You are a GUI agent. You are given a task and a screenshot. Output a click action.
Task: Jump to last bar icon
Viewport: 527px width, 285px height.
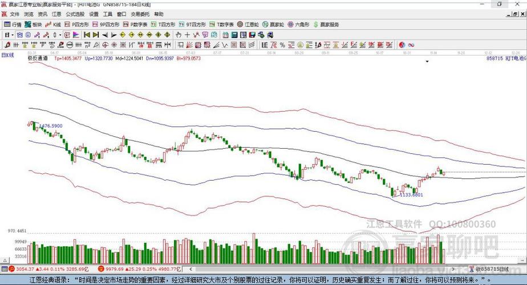(x=96, y=35)
